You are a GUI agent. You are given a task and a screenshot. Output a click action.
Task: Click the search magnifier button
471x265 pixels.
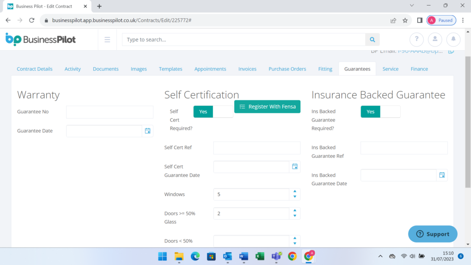click(x=373, y=40)
